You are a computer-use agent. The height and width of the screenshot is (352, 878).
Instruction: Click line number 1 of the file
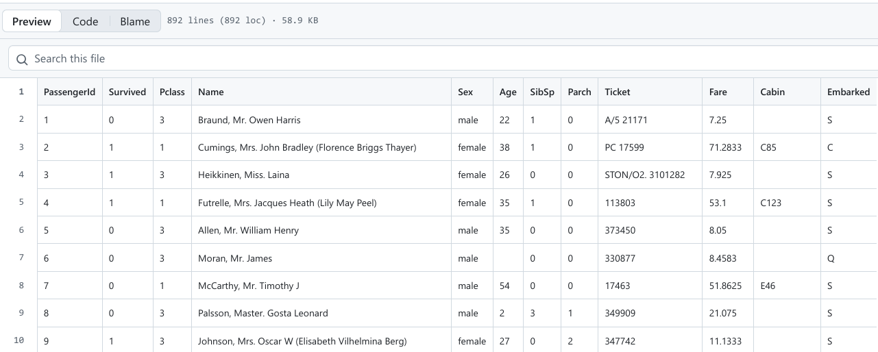(x=21, y=91)
